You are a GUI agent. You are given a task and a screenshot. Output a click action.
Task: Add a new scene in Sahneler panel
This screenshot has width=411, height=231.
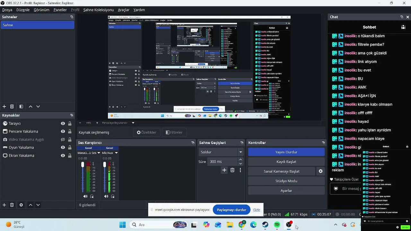coord(4,107)
